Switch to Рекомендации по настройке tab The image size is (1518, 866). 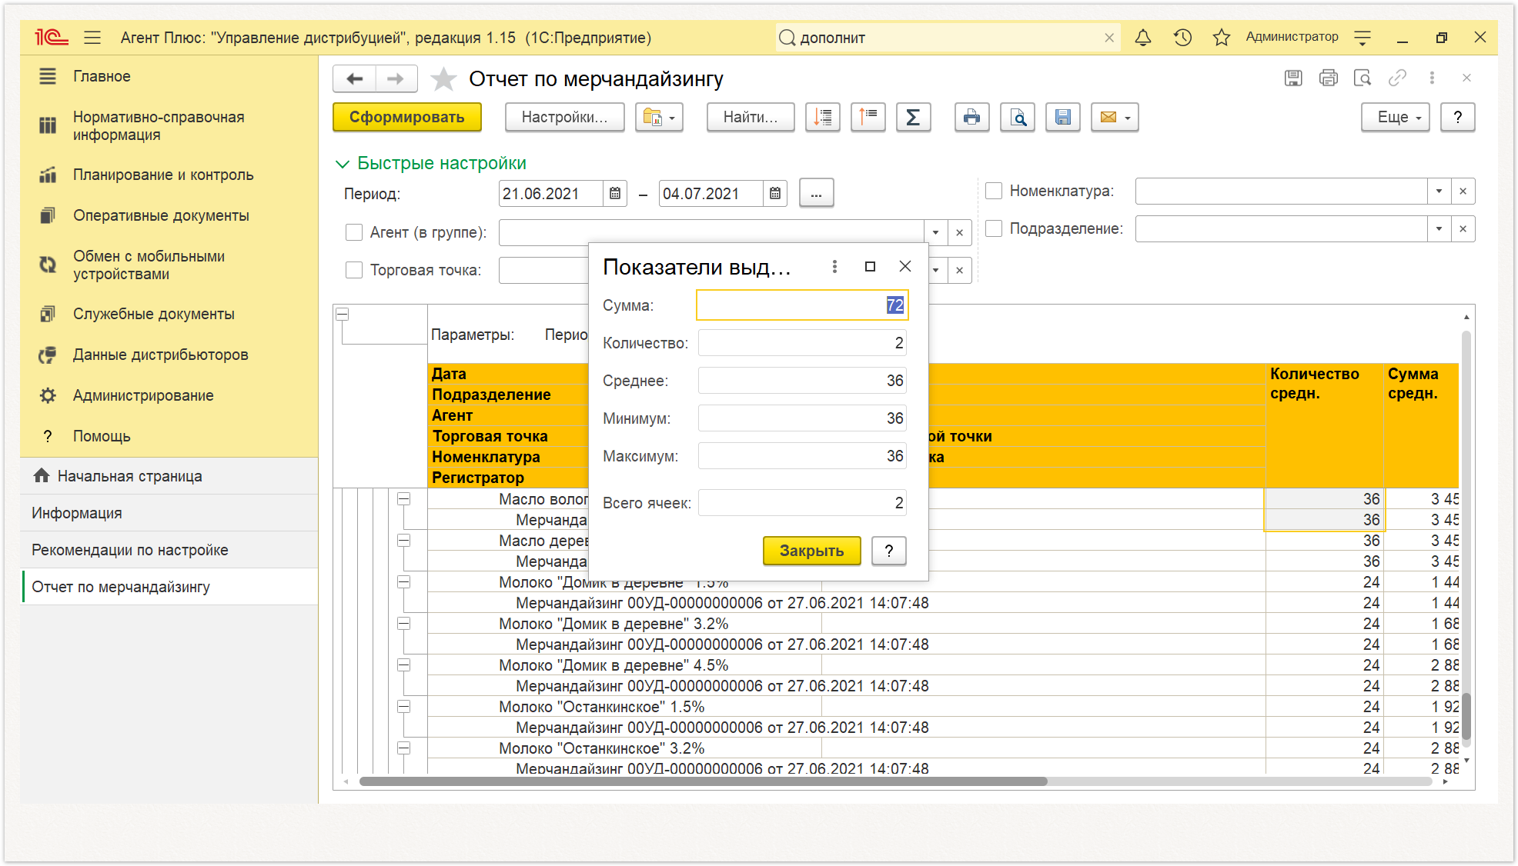coord(169,550)
